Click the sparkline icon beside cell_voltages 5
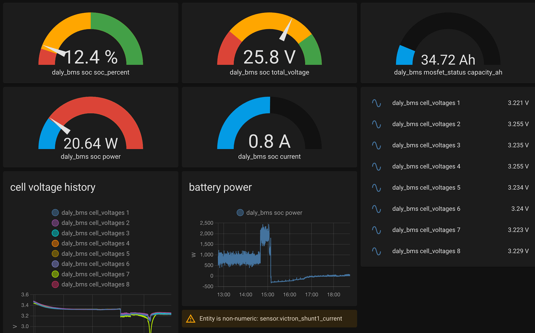The width and height of the screenshot is (535, 333). [376, 187]
